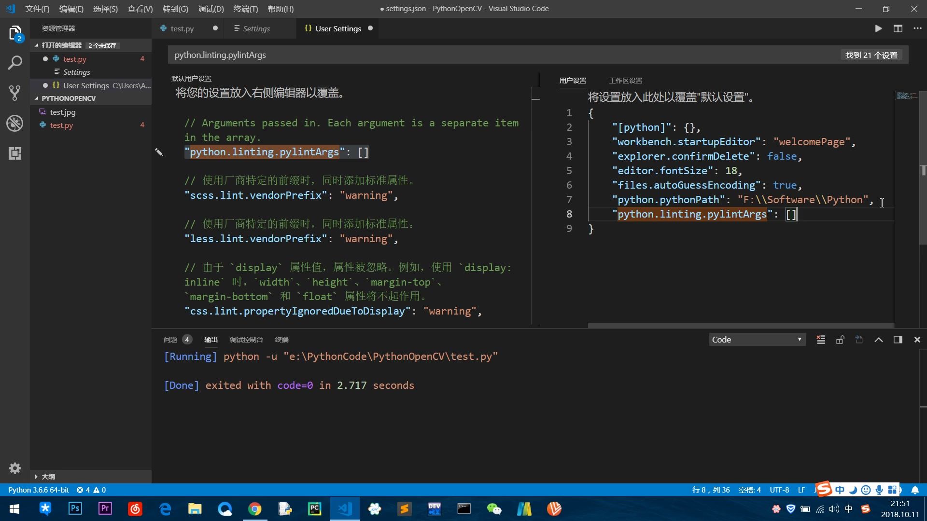Click the 行 8, 列 36 position indicator
Image resolution: width=927 pixels, height=521 pixels.
coord(711,490)
